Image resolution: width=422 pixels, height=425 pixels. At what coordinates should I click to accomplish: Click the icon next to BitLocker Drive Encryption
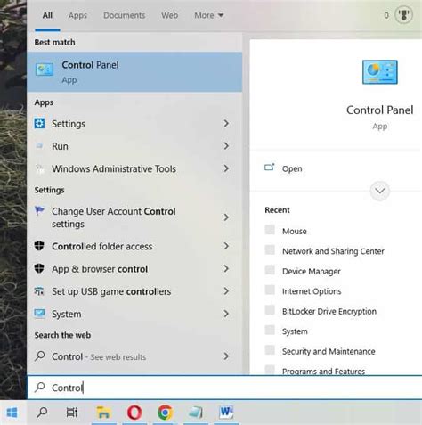[x=270, y=310]
